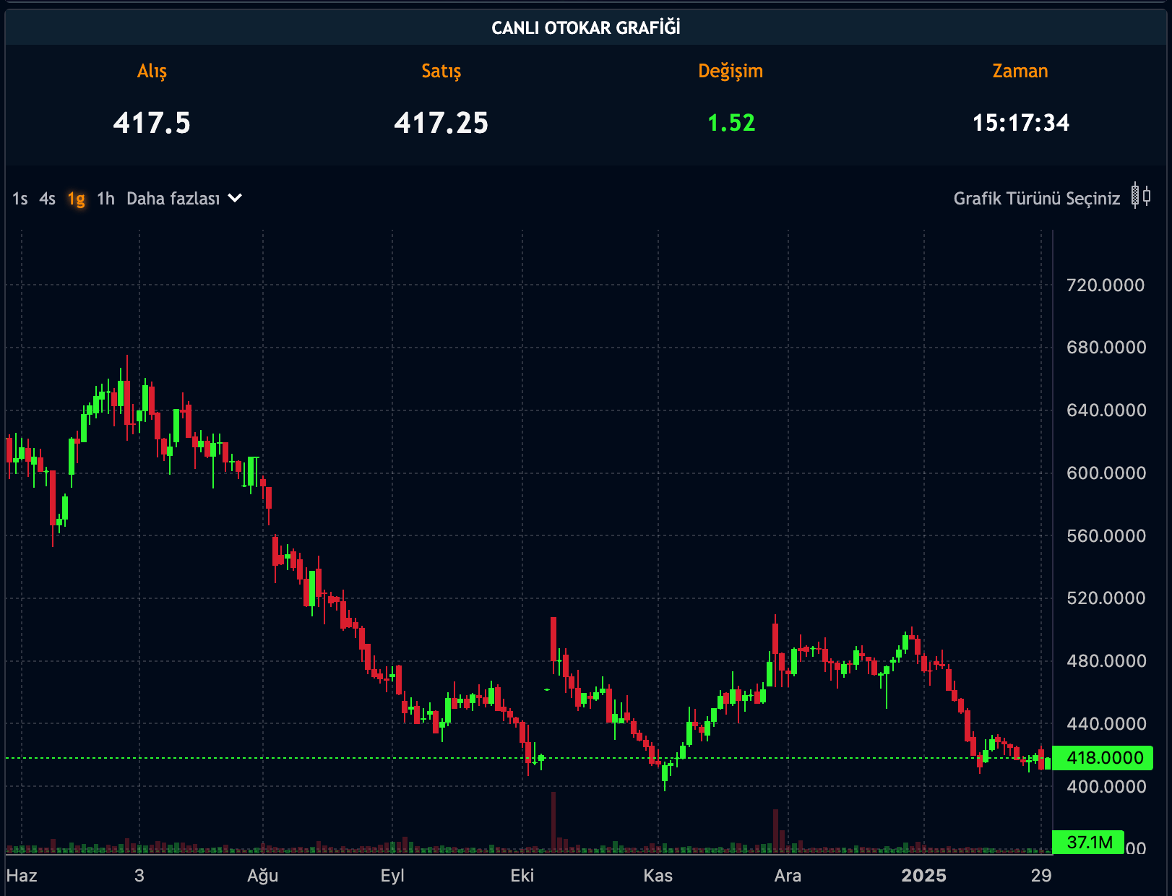
Task: Click the 37.1M volume label
Action: click(1089, 843)
